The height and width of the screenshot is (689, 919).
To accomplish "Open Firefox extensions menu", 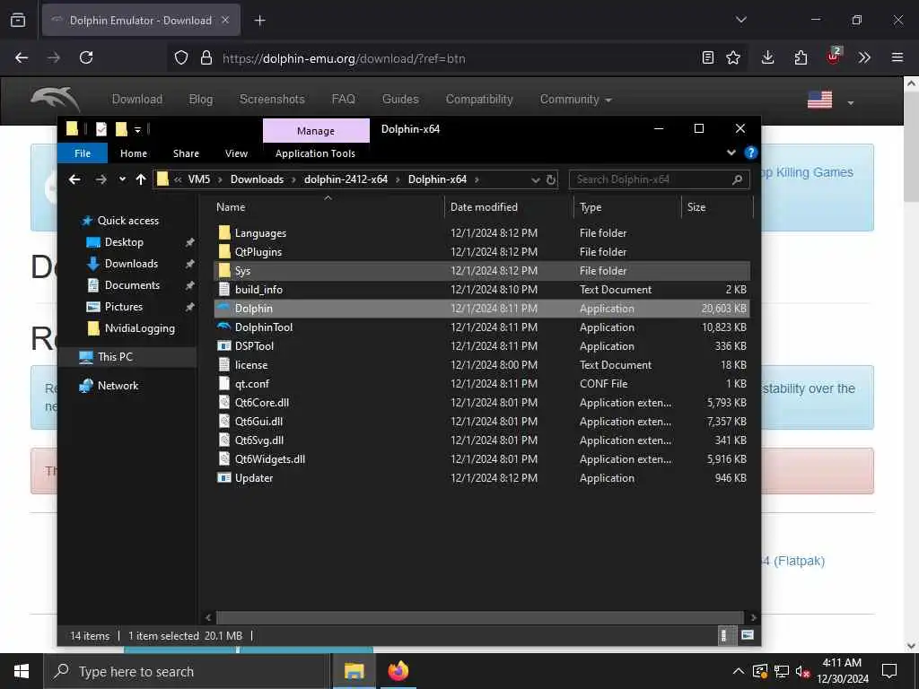I will click(801, 57).
